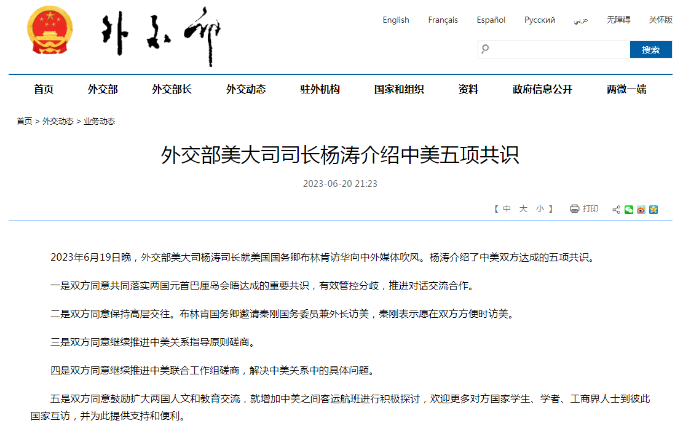Share article to Sina Weibo
This screenshot has width=683, height=442.
pyautogui.click(x=641, y=210)
